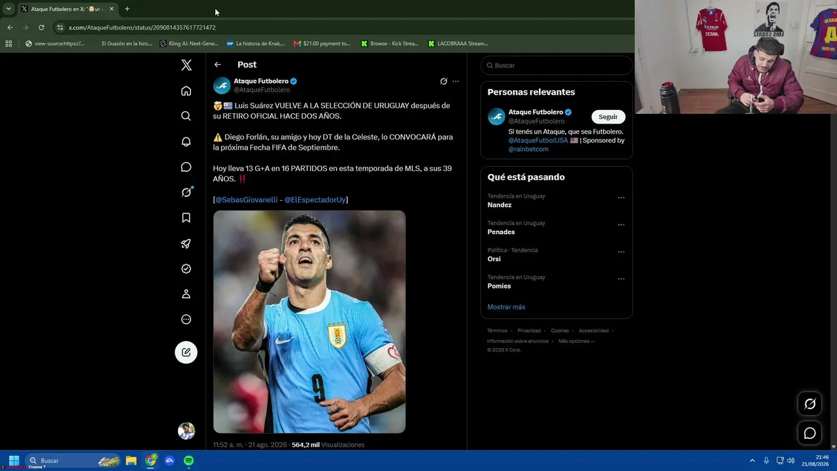Open options for Penades trend

pyautogui.click(x=621, y=224)
